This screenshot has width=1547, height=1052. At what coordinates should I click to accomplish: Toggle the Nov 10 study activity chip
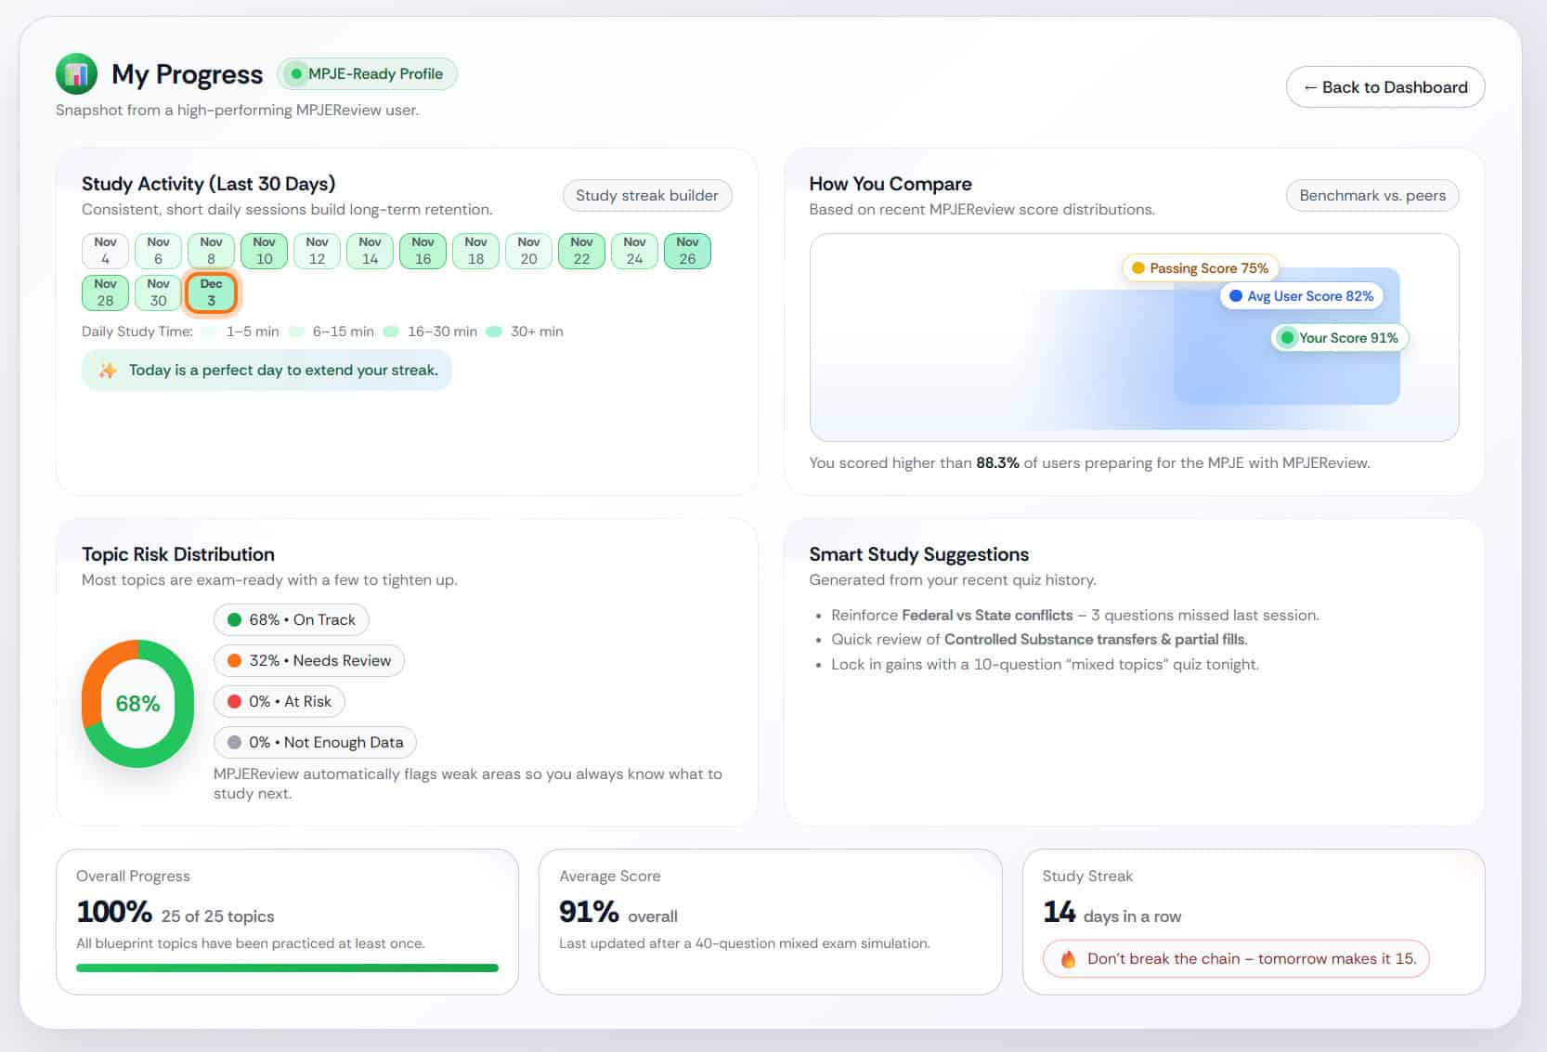coord(264,251)
